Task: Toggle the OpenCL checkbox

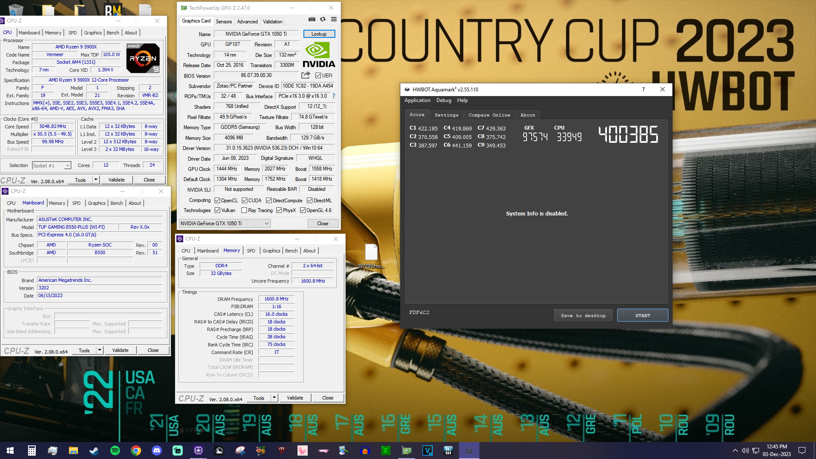Action: pos(218,201)
